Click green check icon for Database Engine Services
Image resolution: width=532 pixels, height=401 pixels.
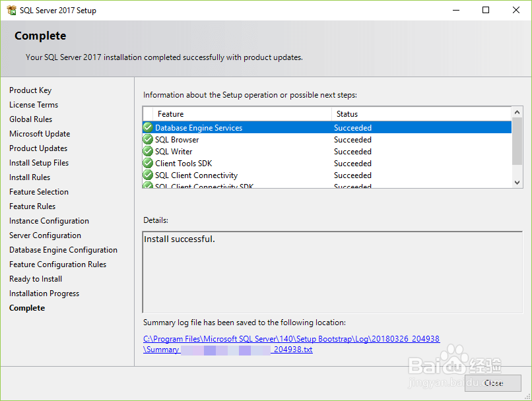[x=148, y=127]
